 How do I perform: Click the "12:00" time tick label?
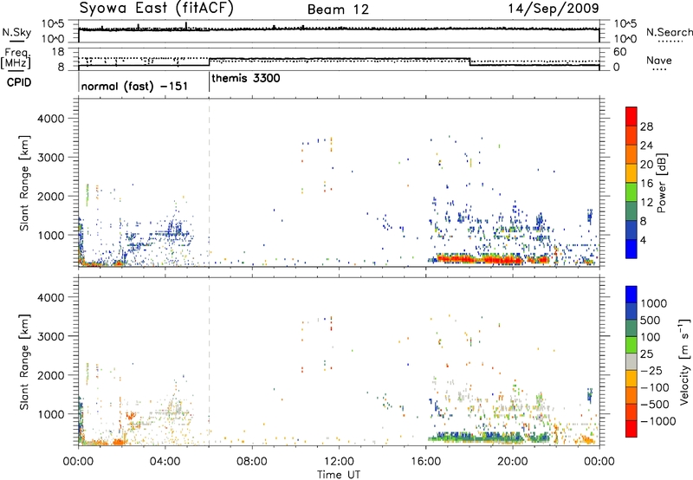pyautogui.click(x=339, y=462)
